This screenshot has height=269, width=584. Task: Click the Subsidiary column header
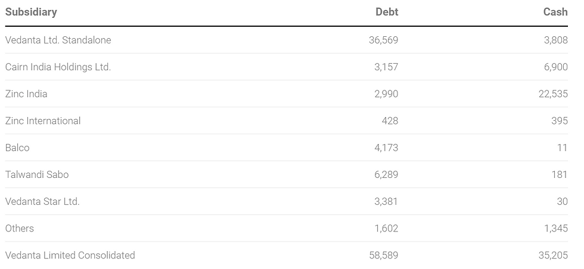click(31, 12)
